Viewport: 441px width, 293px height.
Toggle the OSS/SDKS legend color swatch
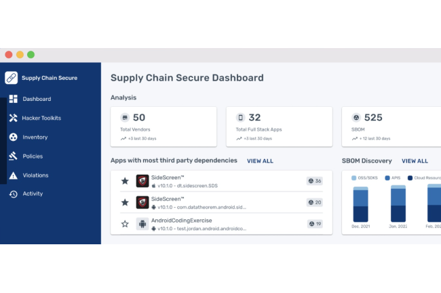353,178
